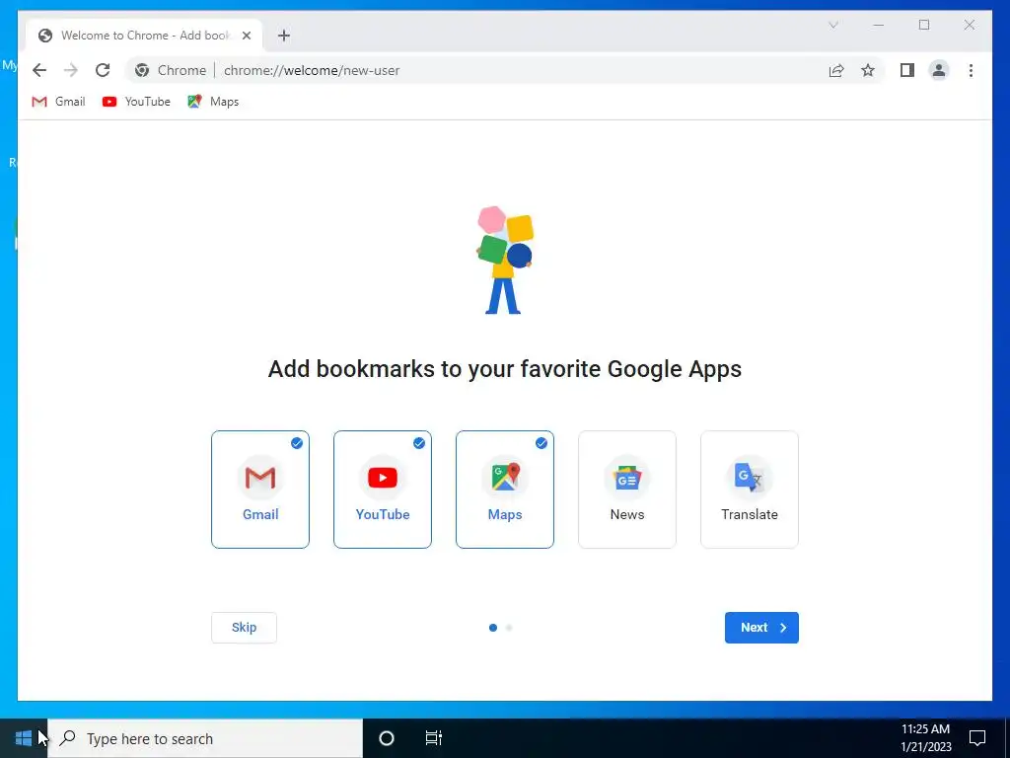Select the Translate app card
Viewport: 1010px width, 758px height.
[x=750, y=490]
